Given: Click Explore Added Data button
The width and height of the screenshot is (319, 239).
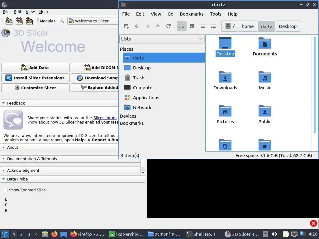Looking at the screenshot, I should click(x=95, y=88).
